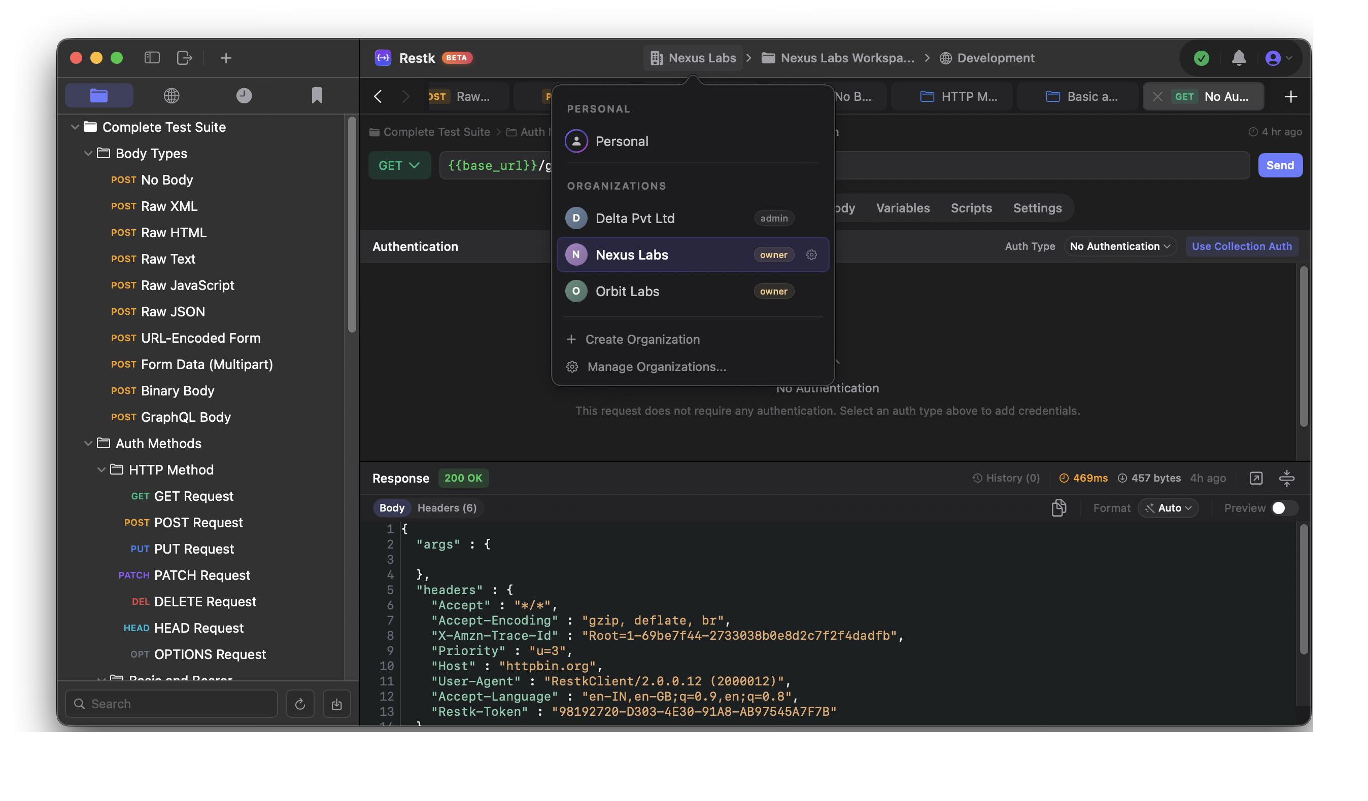
Task: Open the Environments globe sidebar tab
Action: [172, 95]
